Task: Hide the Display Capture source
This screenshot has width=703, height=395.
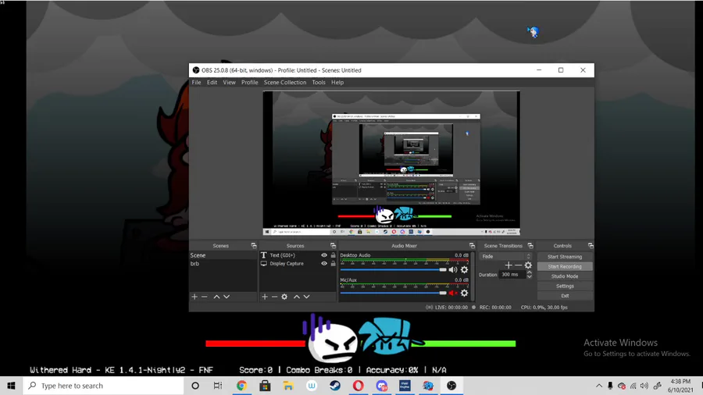Action: 323,264
